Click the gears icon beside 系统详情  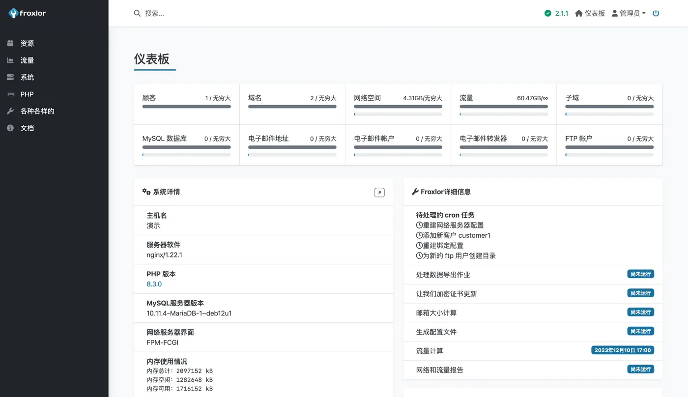(x=146, y=192)
